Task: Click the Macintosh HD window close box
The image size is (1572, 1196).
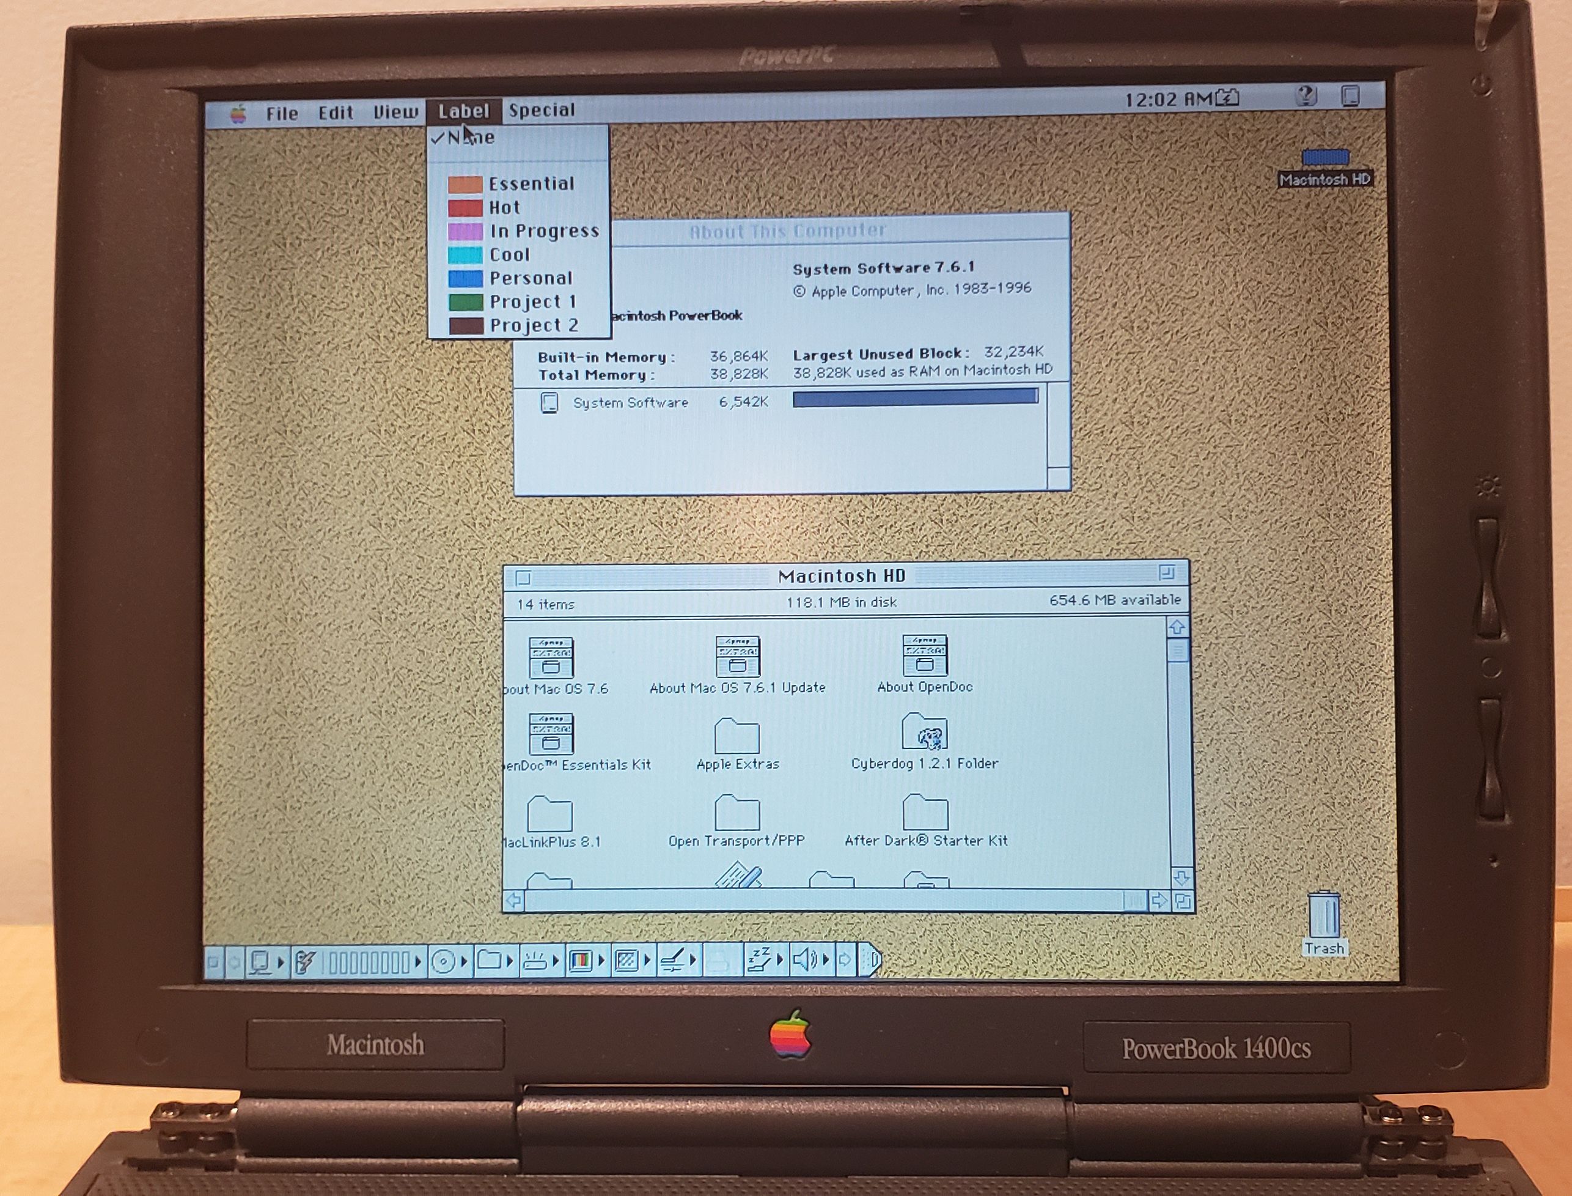Action: [x=524, y=577]
